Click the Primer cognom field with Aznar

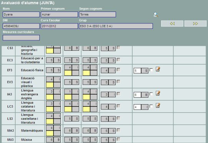click(x=59, y=15)
